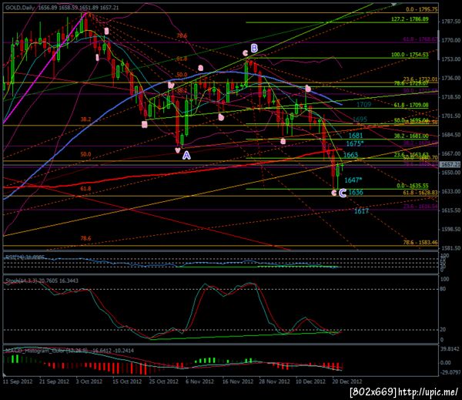Screen dimensions: 462x400
Task: Select the 28 Nov 2012 date label
Action: (x=274, y=382)
